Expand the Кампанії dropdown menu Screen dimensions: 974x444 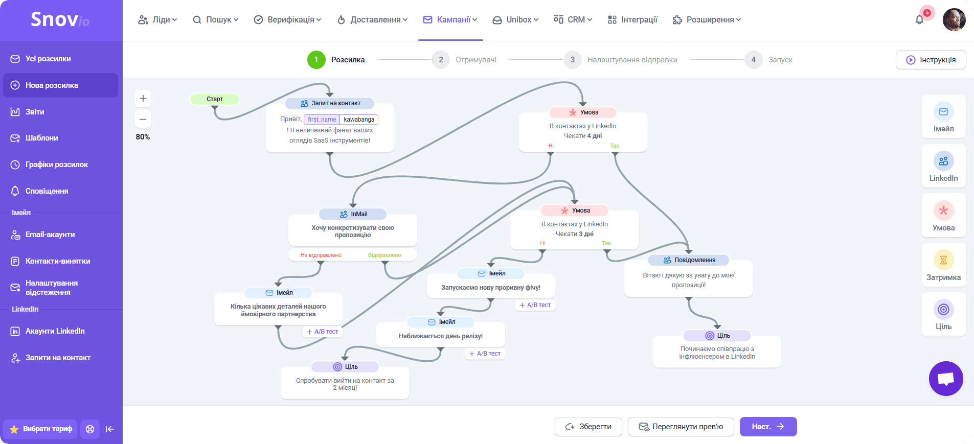tap(450, 19)
